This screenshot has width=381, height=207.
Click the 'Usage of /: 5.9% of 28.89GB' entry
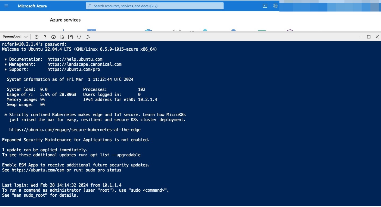click(x=42, y=95)
